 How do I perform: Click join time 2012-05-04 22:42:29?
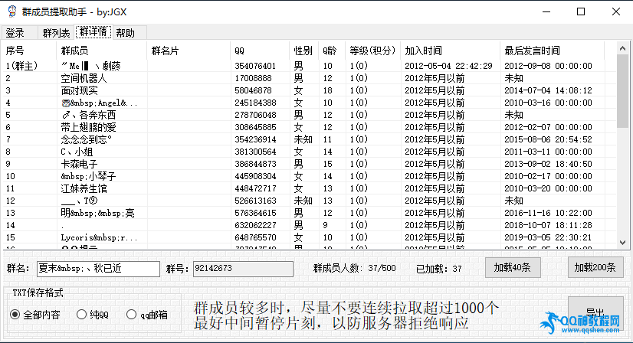pos(448,66)
